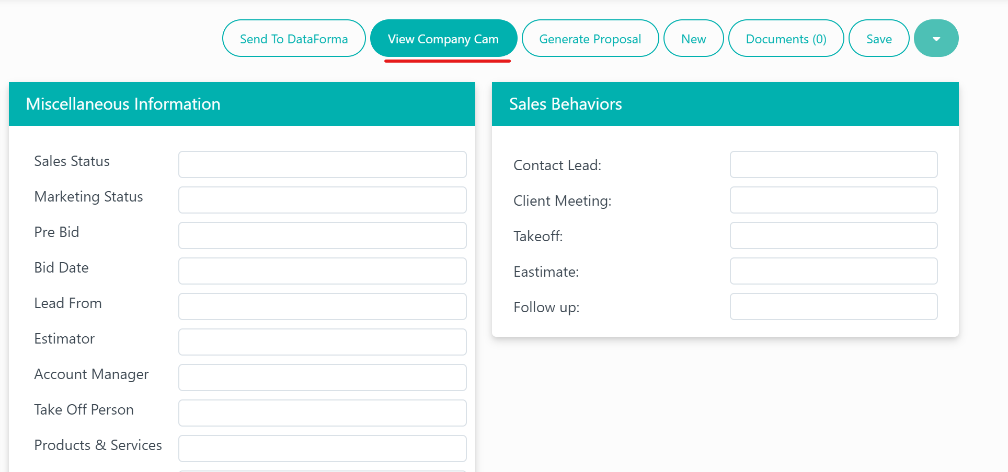Click the Products & Services label

(98, 445)
